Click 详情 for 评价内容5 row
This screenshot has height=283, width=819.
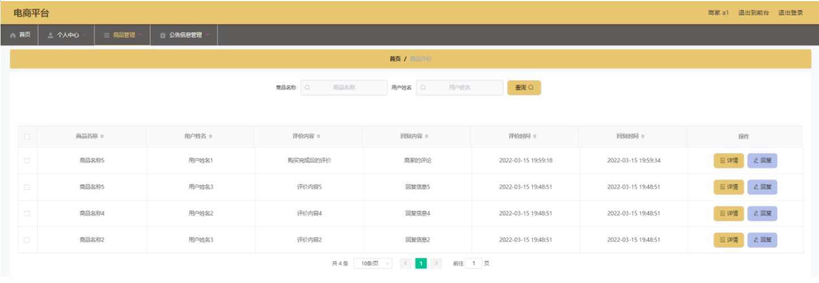point(729,187)
